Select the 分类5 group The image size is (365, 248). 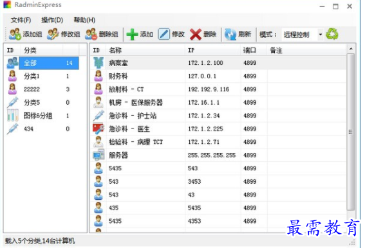click(x=32, y=102)
